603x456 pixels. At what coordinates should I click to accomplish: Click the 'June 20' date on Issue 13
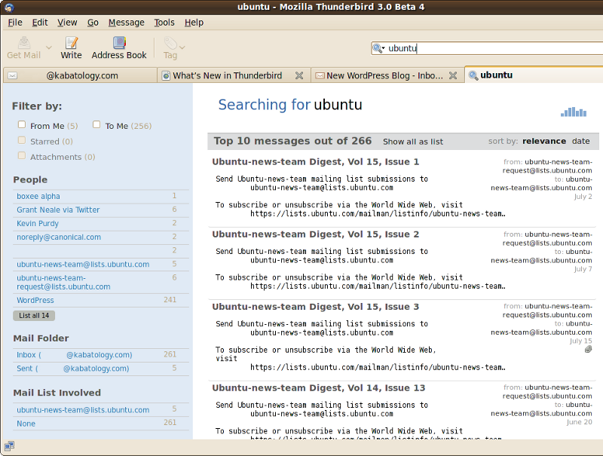tap(579, 422)
